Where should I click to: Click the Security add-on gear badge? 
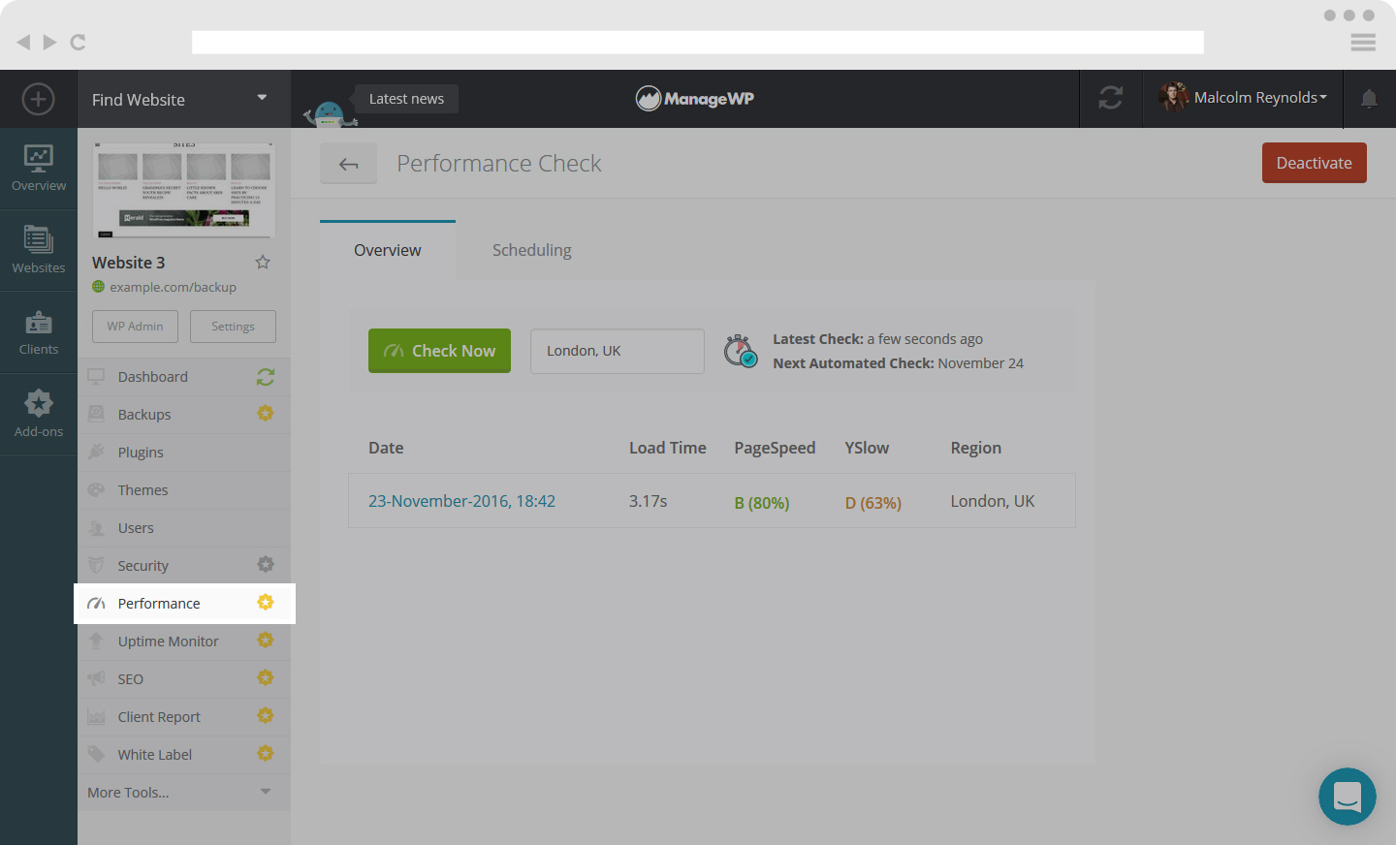tap(266, 565)
